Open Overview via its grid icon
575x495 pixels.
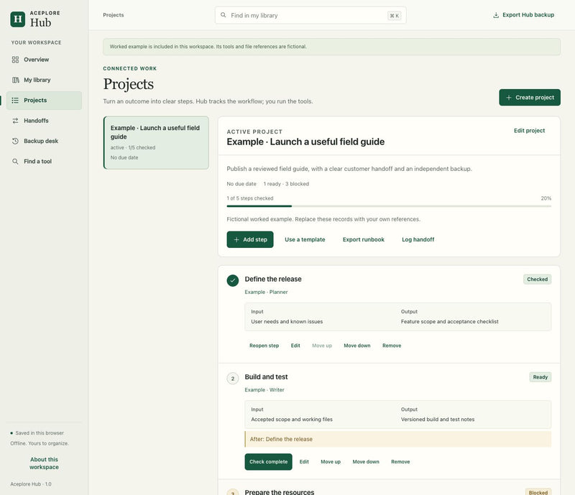[x=15, y=60]
